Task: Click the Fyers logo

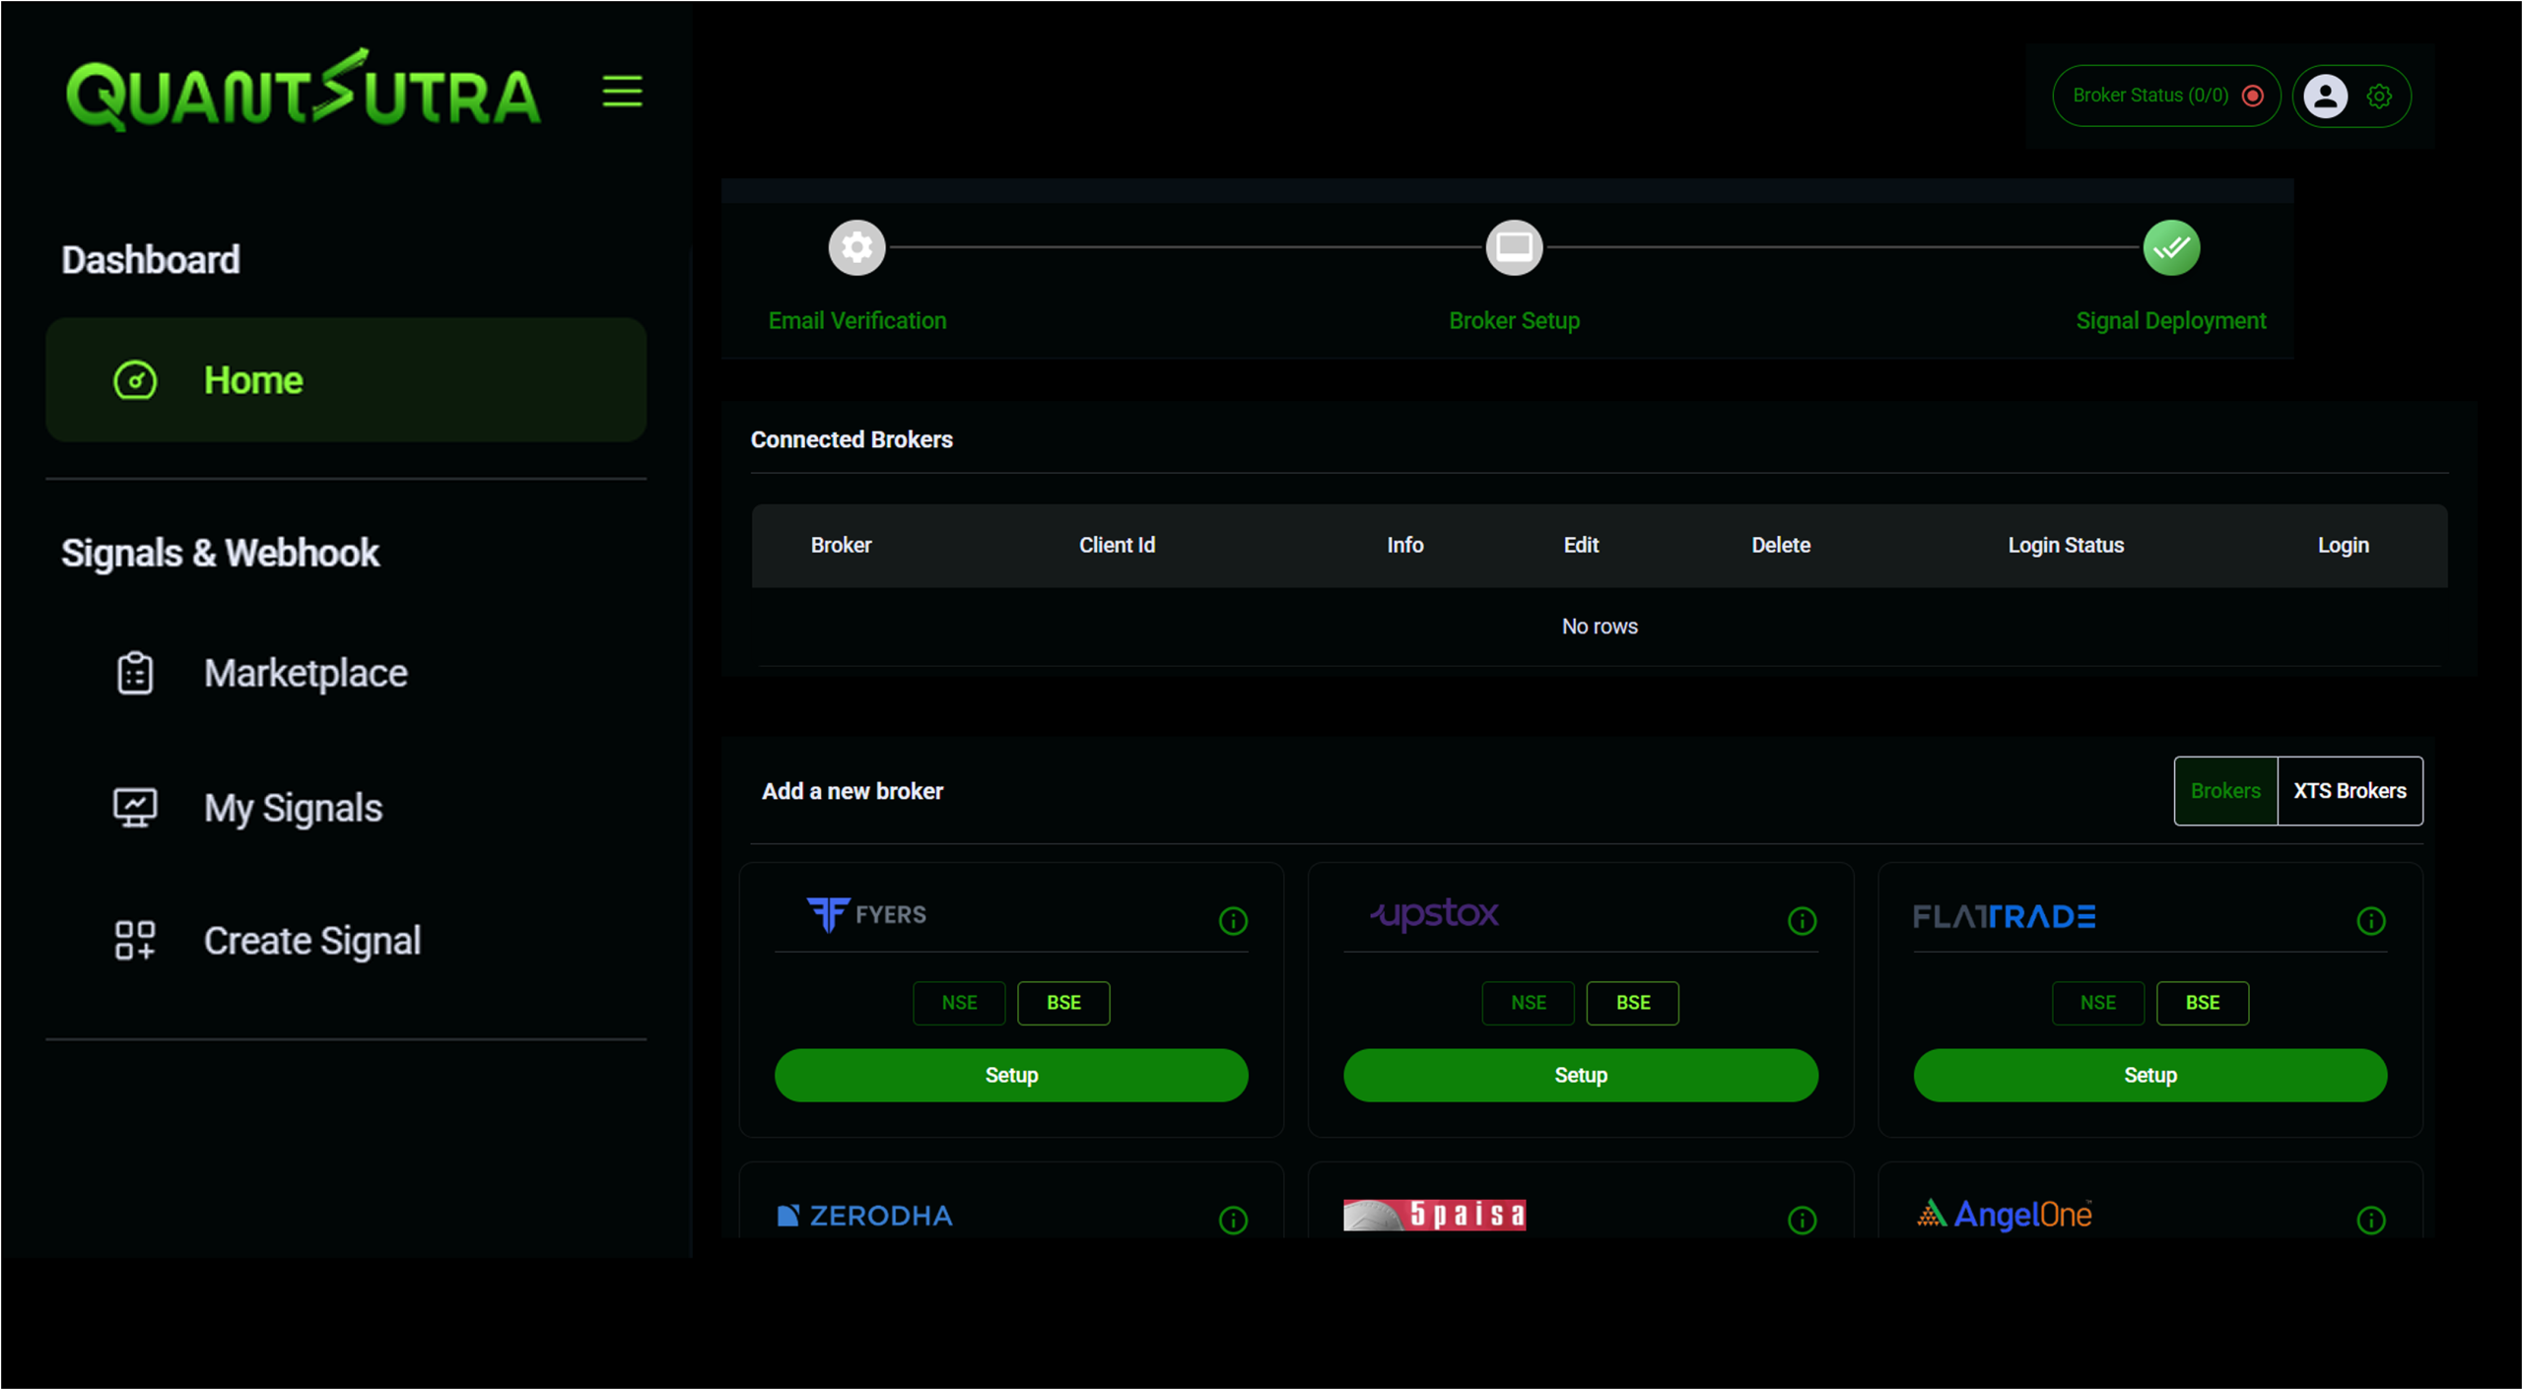Action: 866,914
